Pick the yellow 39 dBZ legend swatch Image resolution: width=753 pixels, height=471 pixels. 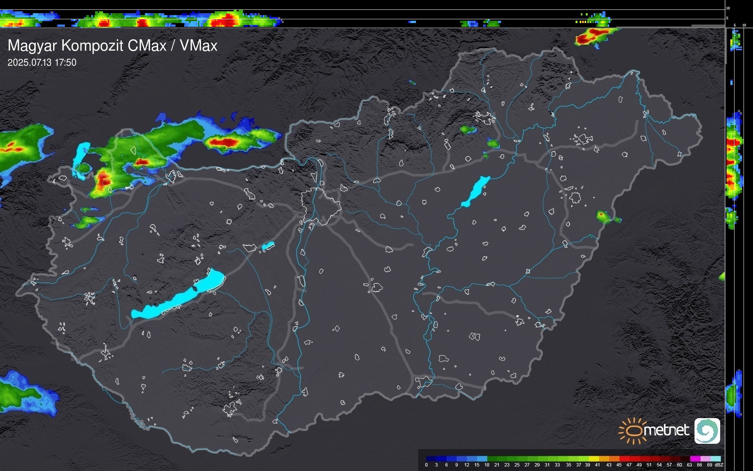593,459
